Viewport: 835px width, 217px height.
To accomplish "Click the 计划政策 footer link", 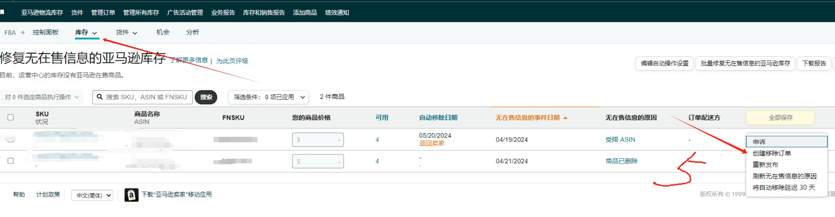I will (48, 195).
